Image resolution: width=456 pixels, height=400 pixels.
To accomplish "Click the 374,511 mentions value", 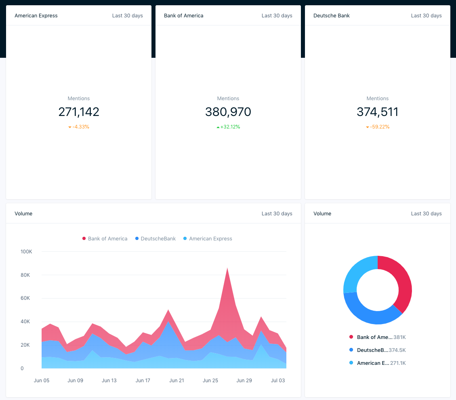I will 378,112.
